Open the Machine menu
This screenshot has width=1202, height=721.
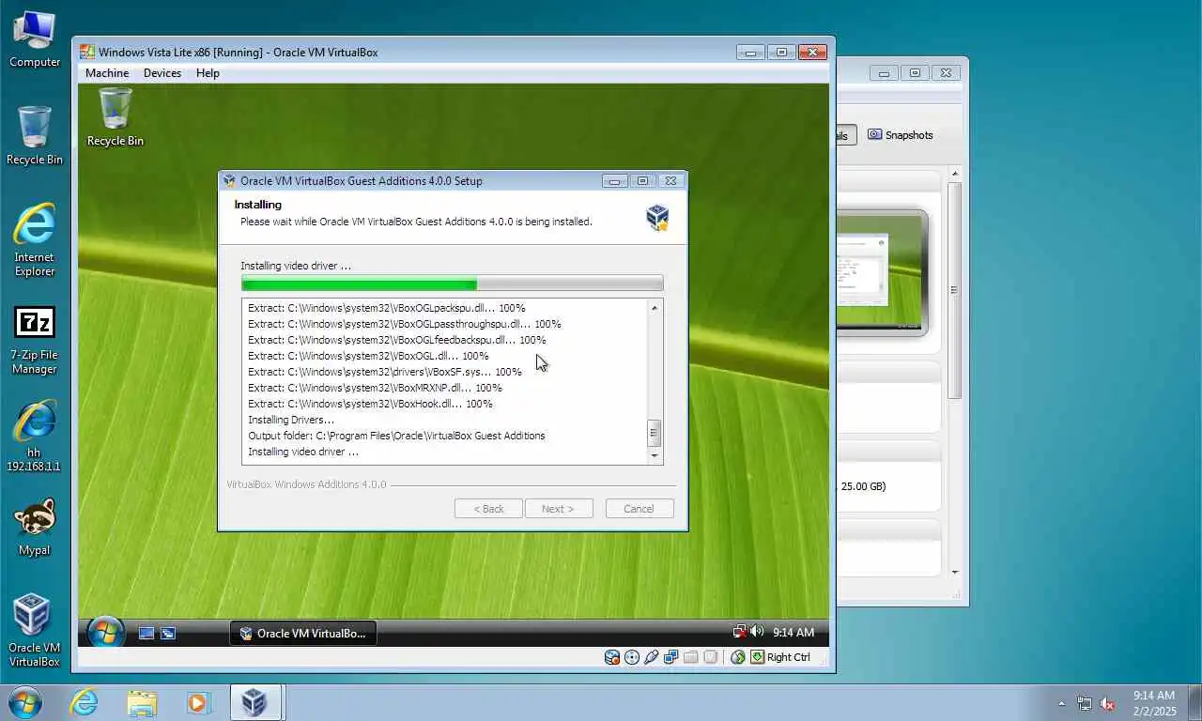click(107, 73)
